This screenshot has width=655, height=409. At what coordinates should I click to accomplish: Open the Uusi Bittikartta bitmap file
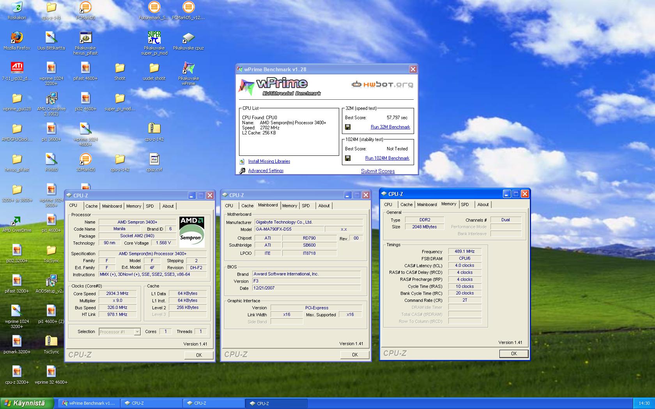(x=51, y=38)
